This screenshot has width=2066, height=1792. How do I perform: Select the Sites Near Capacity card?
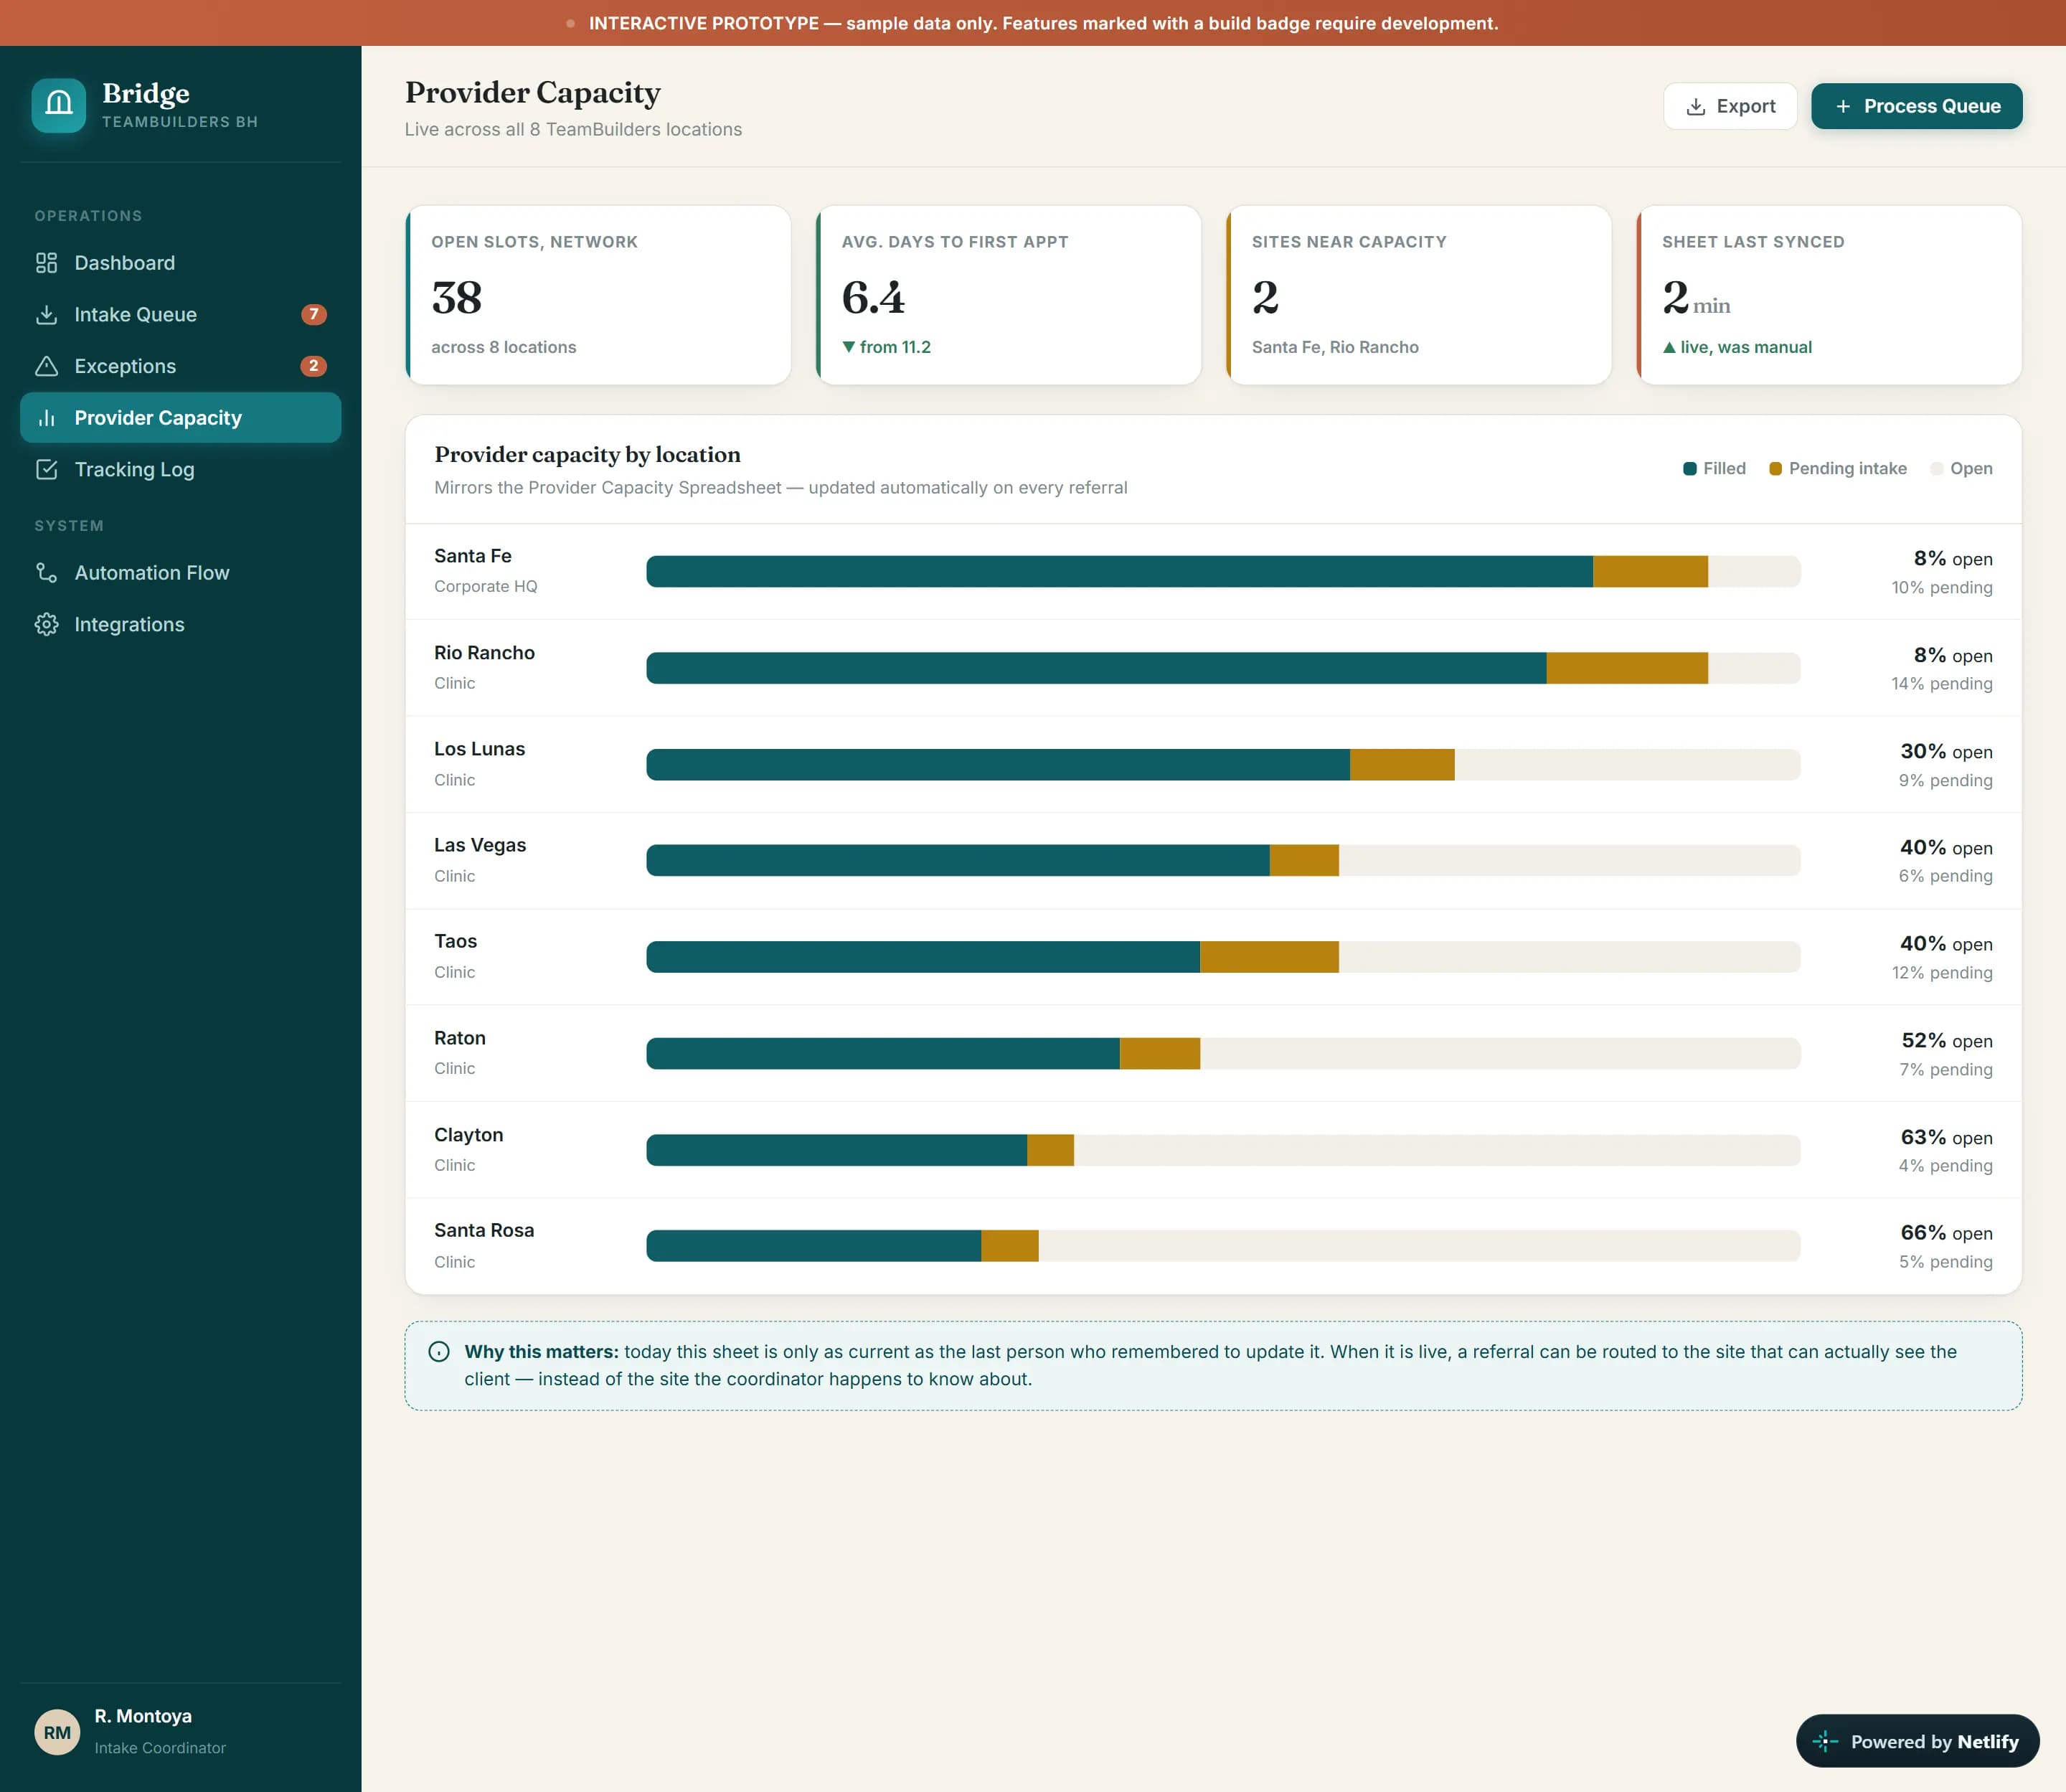tap(1418, 295)
